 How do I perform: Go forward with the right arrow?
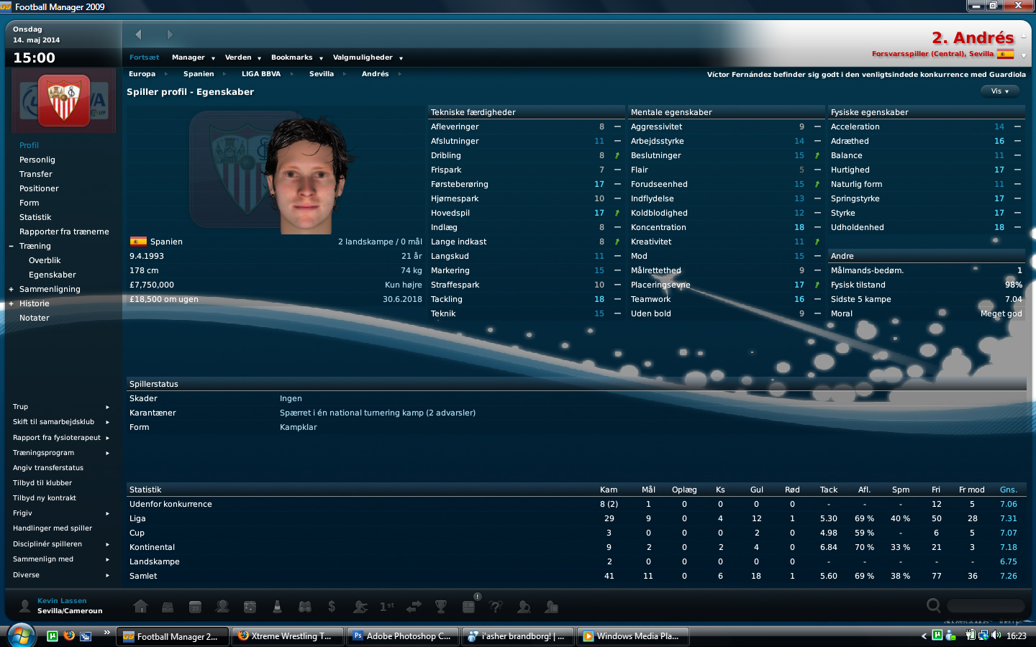(170, 35)
